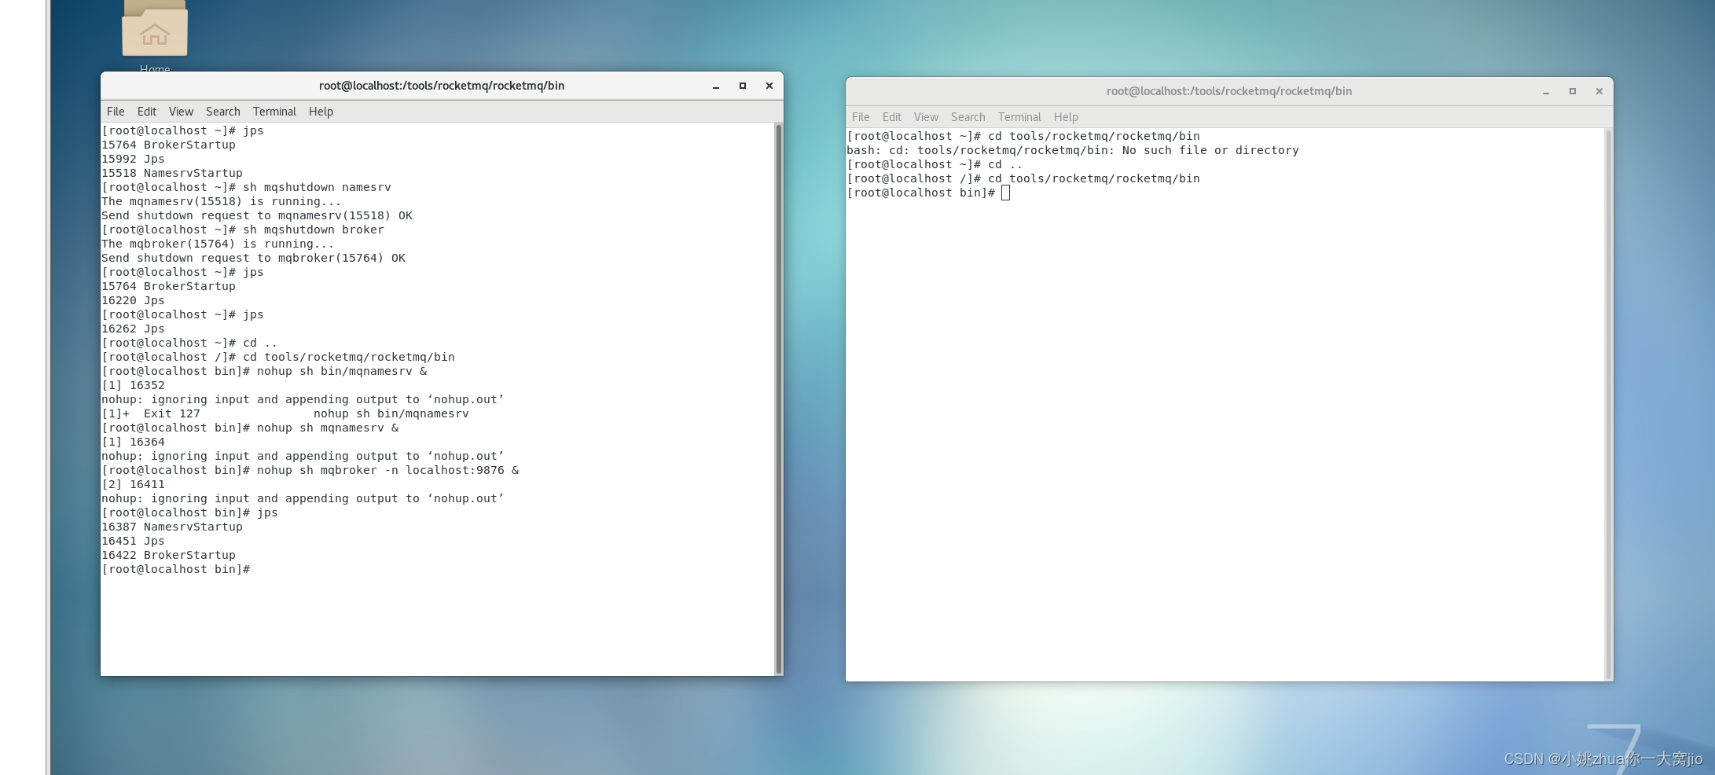Image resolution: width=1715 pixels, height=775 pixels.
Task: Open the Help menu in the right terminal
Action: pyautogui.click(x=1066, y=116)
